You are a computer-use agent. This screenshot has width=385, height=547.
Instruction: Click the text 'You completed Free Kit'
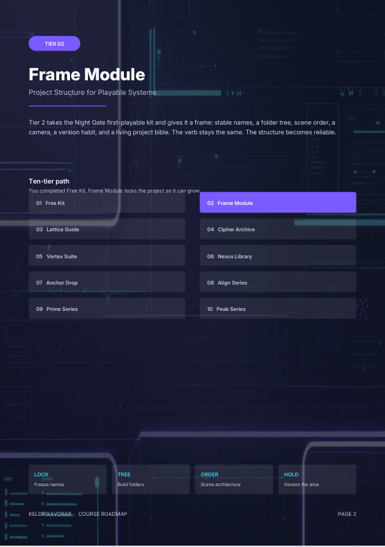coord(57,190)
